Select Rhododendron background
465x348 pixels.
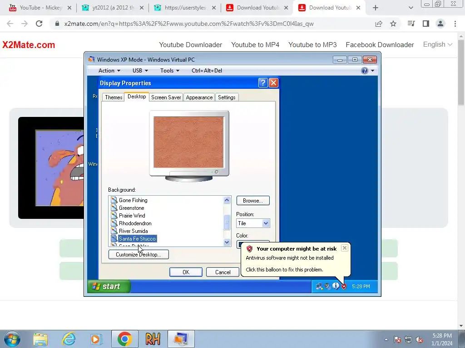point(135,223)
